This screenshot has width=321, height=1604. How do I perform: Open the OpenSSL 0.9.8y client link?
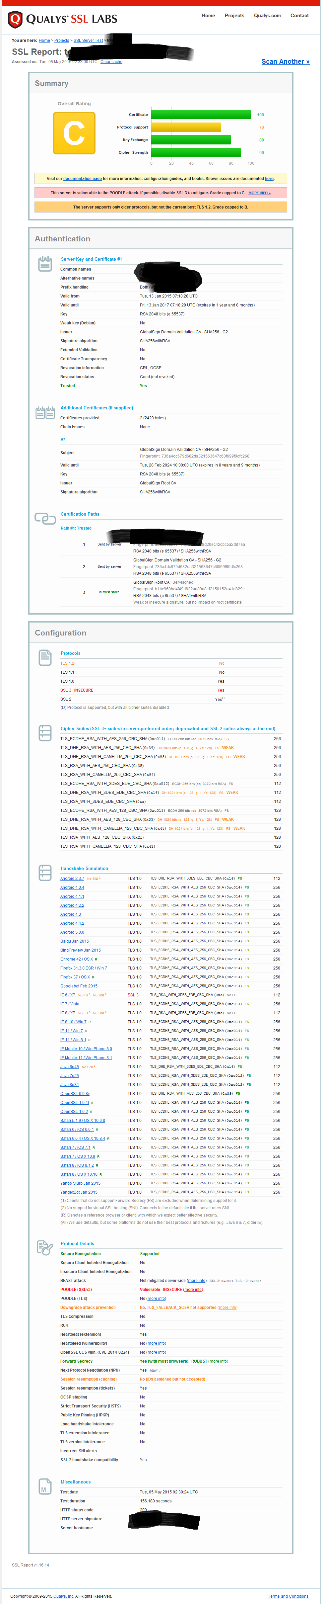click(x=75, y=1093)
